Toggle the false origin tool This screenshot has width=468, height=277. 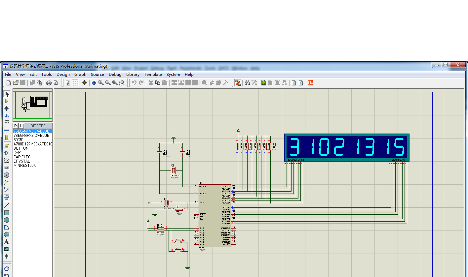click(x=84, y=83)
